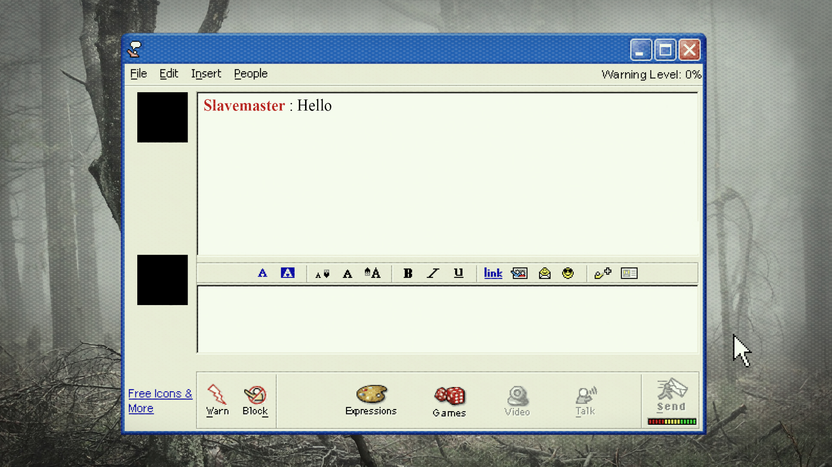832x467 pixels.
Task: Open the File menu
Action: pyautogui.click(x=138, y=74)
